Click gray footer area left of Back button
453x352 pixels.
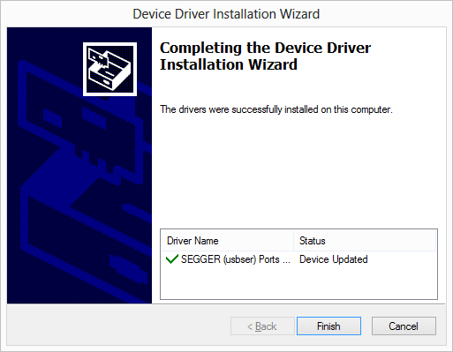click(117, 326)
